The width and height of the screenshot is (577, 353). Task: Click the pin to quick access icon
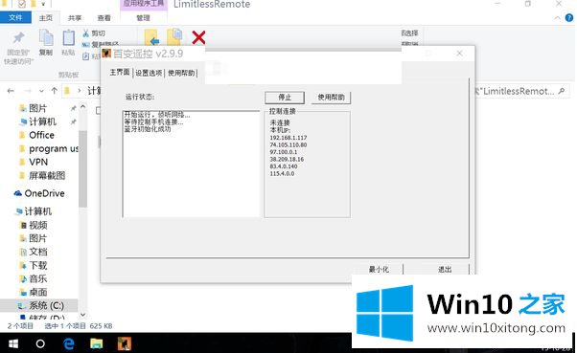tap(18, 38)
